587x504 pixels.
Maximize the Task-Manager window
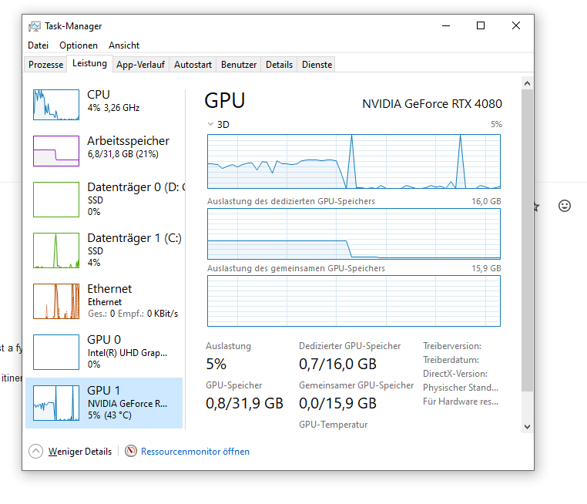[x=481, y=26]
